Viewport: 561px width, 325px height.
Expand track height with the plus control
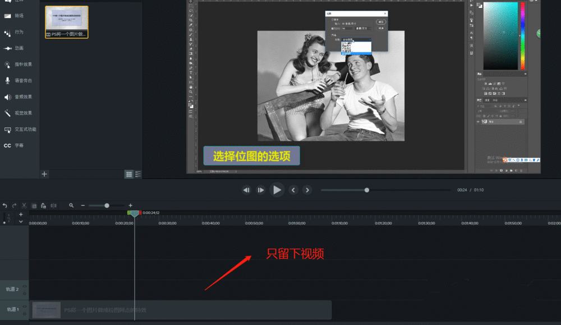pyautogui.click(x=21, y=213)
